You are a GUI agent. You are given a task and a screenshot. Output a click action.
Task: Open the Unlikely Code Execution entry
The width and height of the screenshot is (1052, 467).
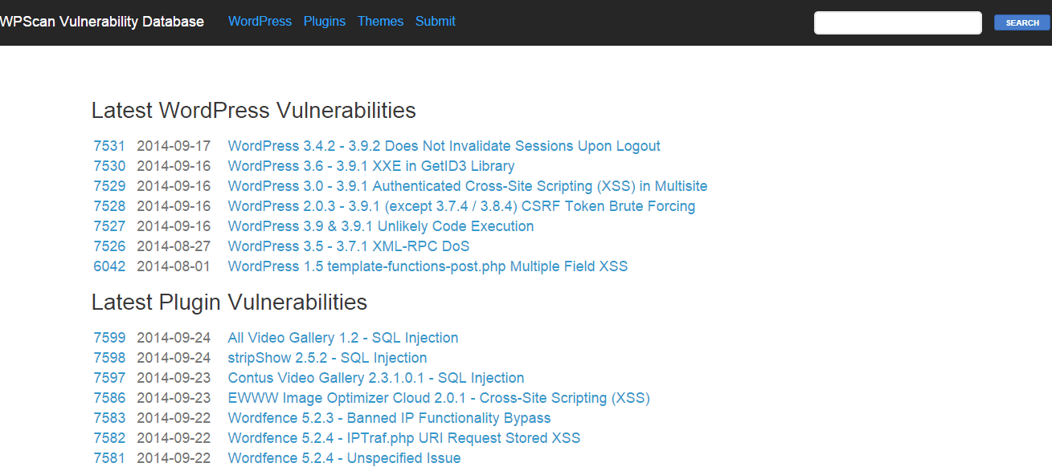pos(380,225)
